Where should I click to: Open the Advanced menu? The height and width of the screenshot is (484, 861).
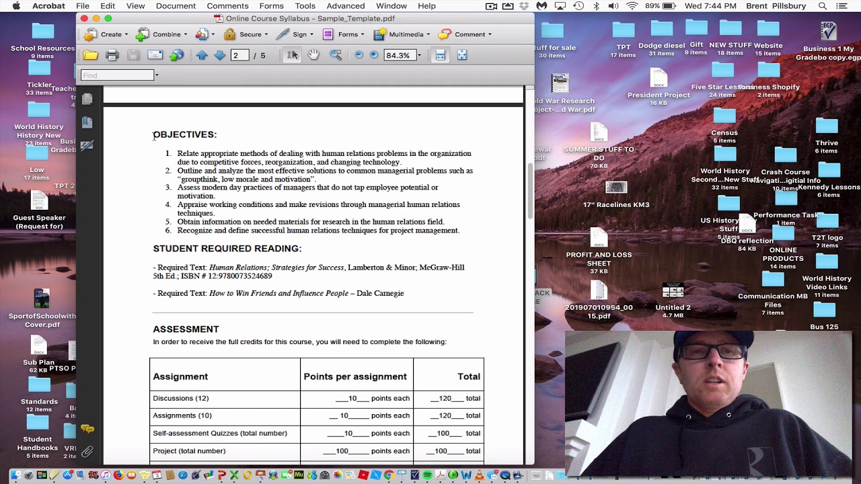click(346, 6)
